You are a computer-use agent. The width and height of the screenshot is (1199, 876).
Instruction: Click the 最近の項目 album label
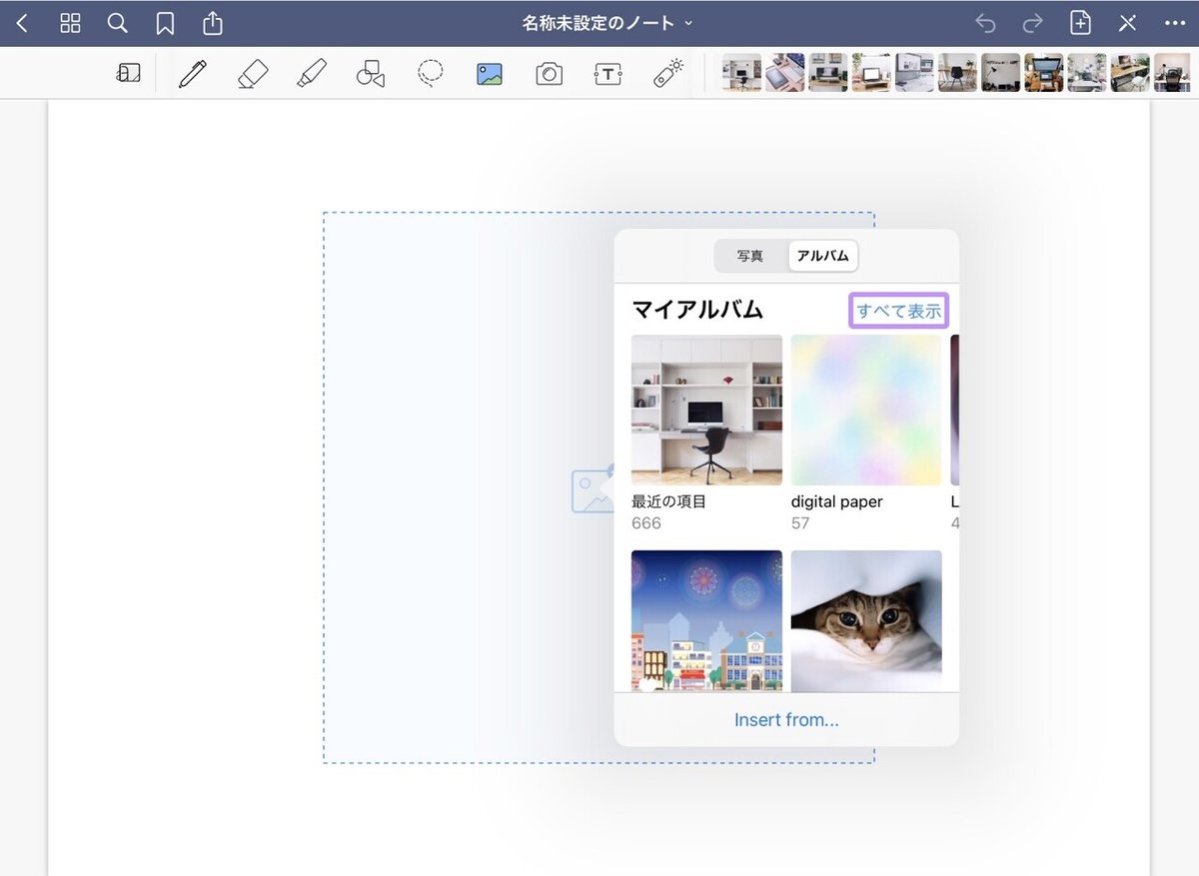coord(668,501)
